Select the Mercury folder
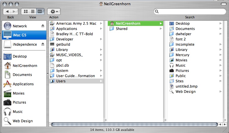229x133 pixels. click(195, 55)
